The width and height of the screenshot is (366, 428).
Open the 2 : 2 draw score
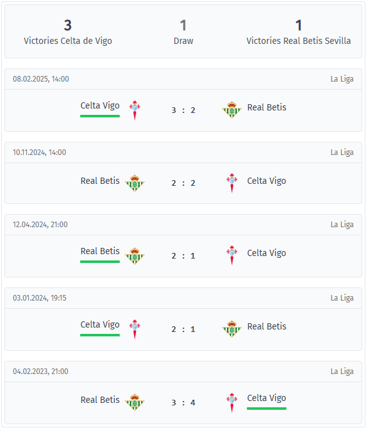tap(183, 183)
